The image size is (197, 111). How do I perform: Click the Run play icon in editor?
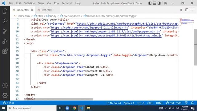click(181, 10)
